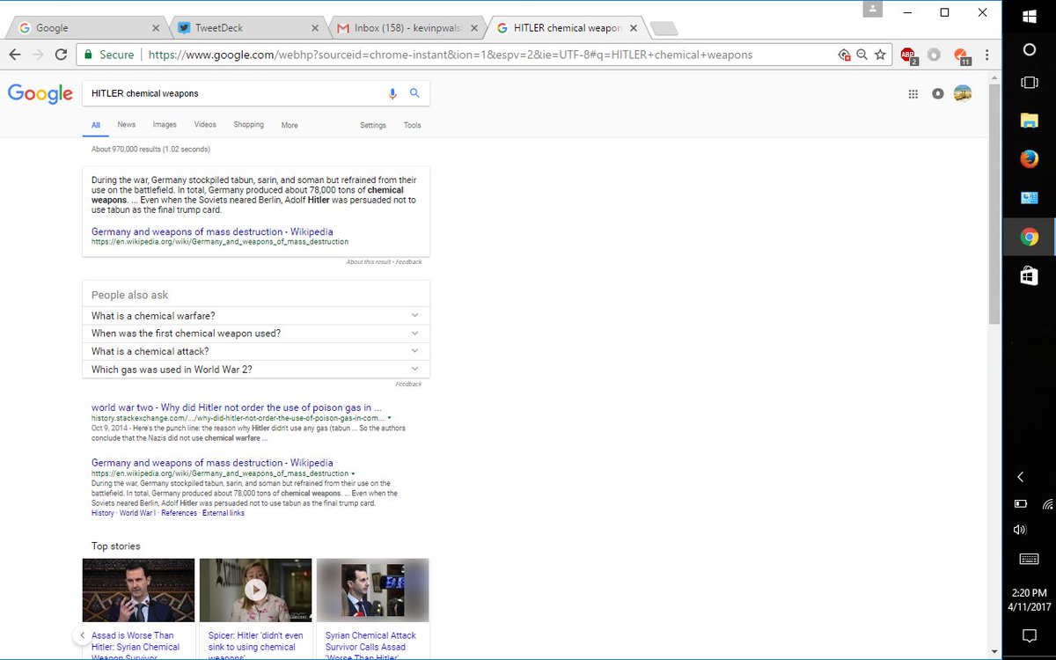The width and height of the screenshot is (1056, 660).
Task: Open the search Settings menu
Action: coord(373,126)
